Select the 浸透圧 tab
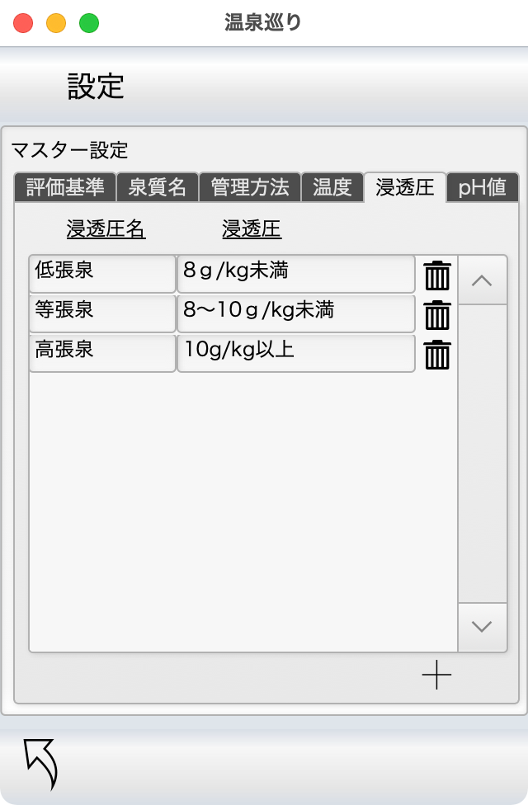528x805 pixels. (x=405, y=187)
